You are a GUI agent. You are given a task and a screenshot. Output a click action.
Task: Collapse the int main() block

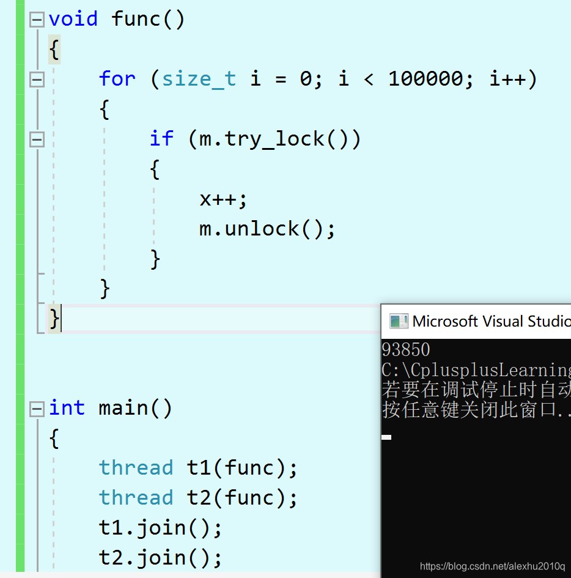pos(37,409)
